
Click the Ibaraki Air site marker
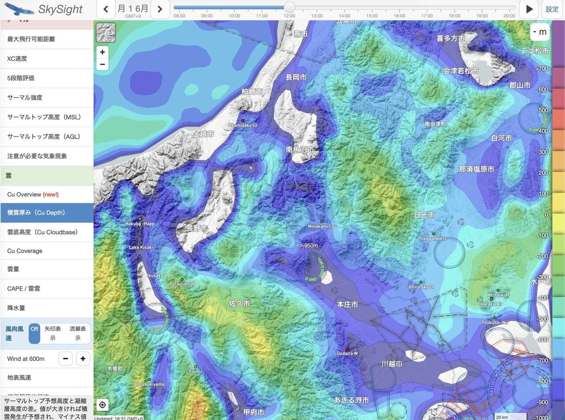pyautogui.click(x=491, y=299)
